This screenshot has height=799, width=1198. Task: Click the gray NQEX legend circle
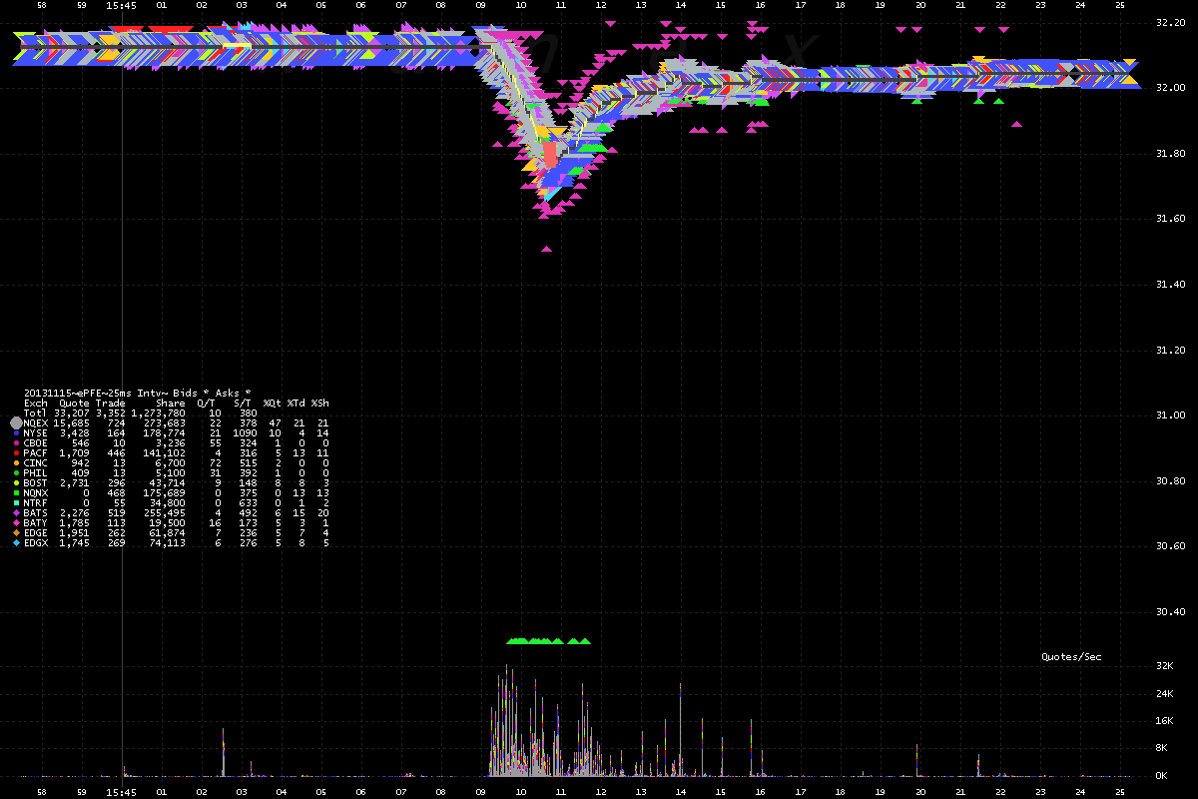[15, 423]
